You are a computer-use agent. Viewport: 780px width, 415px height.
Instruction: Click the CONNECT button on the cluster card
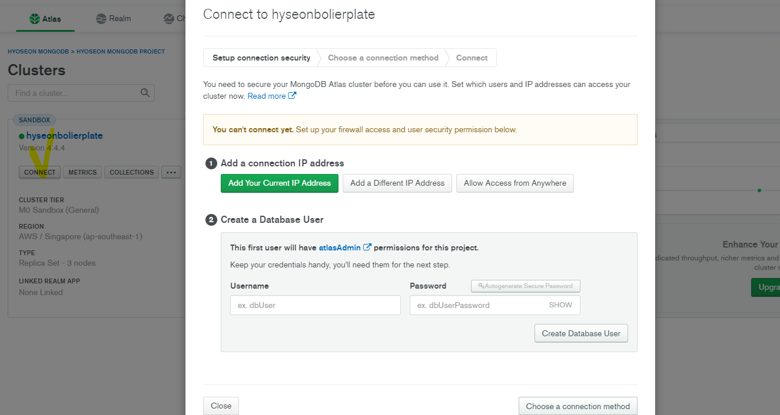point(40,172)
